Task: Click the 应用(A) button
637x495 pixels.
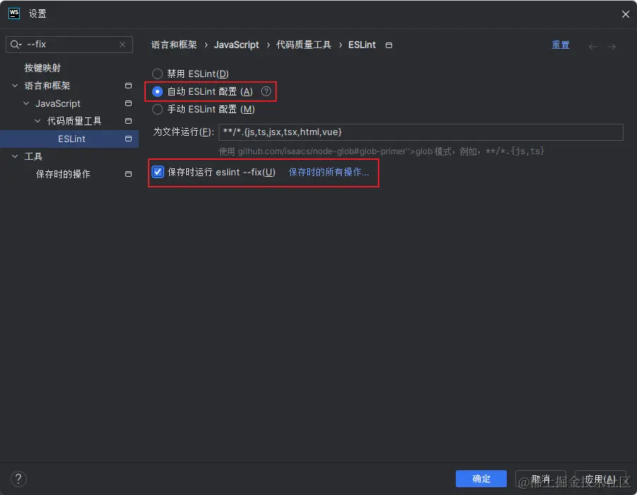Action: [x=600, y=479]
